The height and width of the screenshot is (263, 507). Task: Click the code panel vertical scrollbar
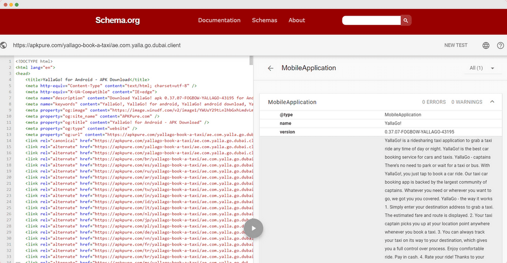251,60
